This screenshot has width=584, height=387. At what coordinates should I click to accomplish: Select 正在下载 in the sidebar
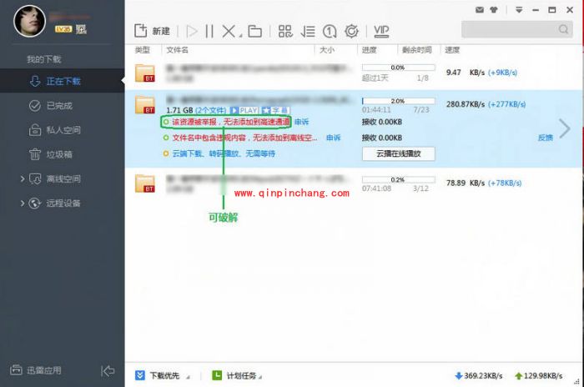63,81
